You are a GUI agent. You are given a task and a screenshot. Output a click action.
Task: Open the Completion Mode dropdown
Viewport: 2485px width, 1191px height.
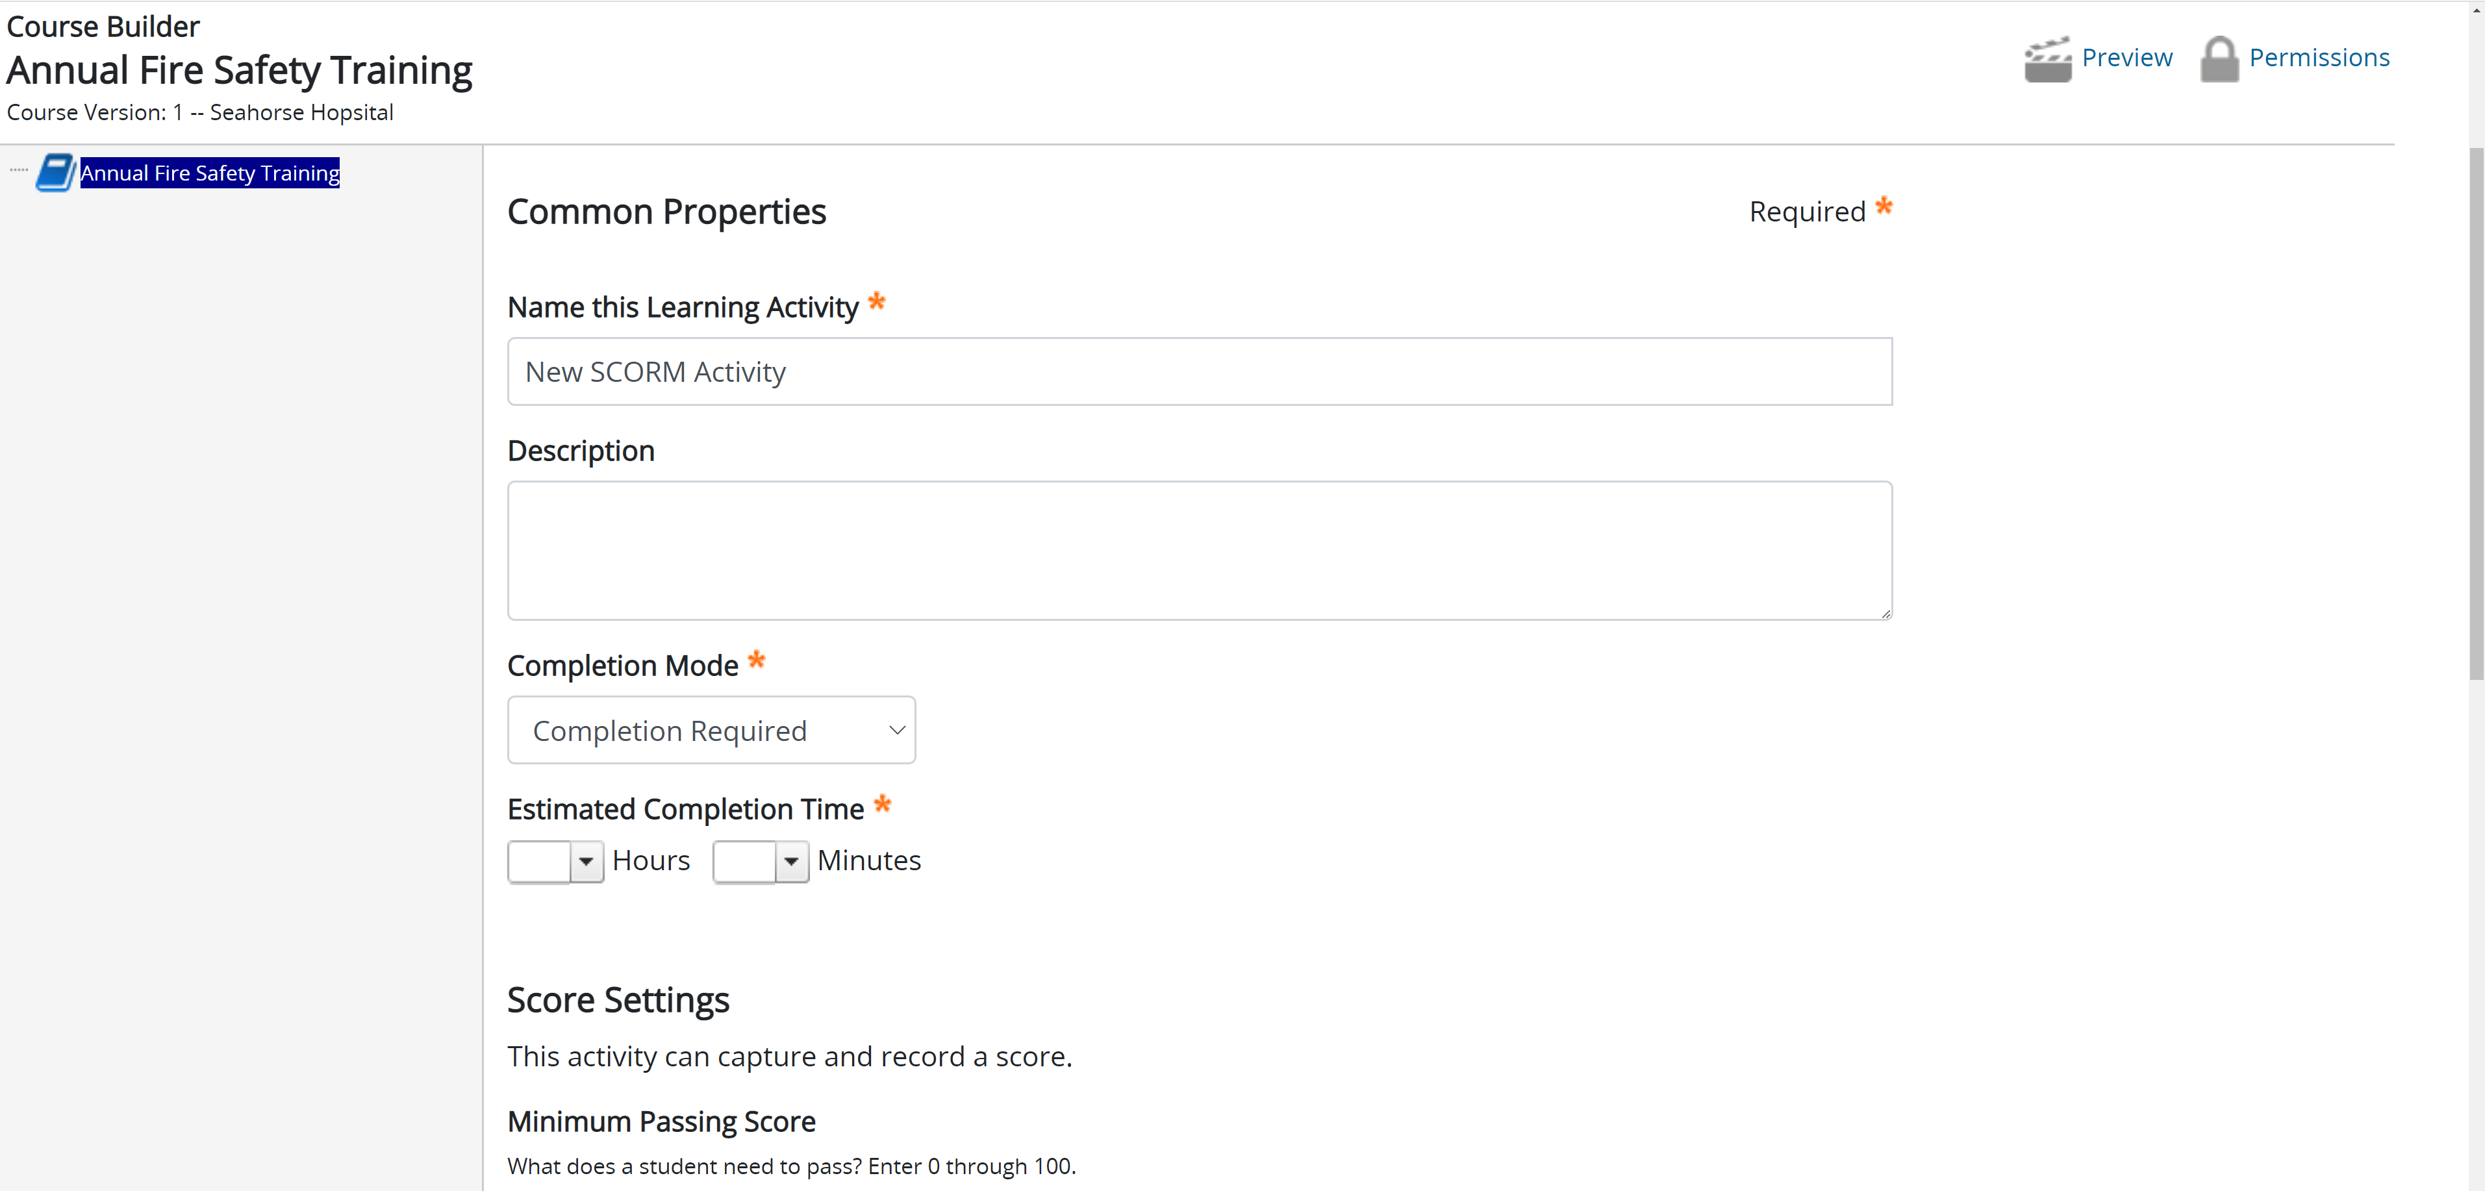(711, 730)
